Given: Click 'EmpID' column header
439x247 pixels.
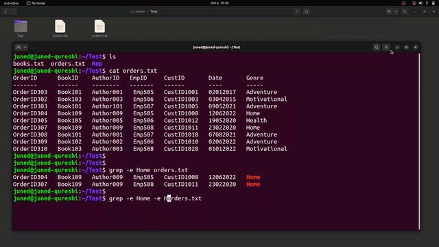Looking at the screenshot, I should (x=138, y=78).
